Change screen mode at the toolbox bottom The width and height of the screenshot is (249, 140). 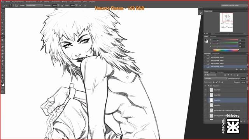click(x=2, y=92)
